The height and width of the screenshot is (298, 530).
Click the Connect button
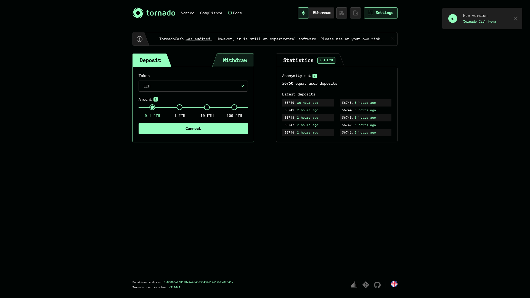[193, 129]
